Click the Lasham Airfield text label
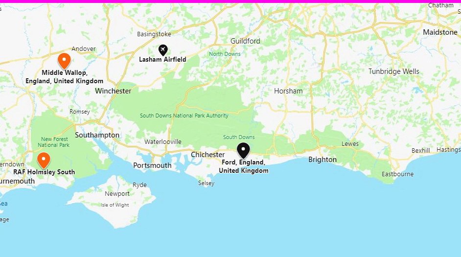The width and height of the screenshot is (461, 257). (x=162, y=59)
